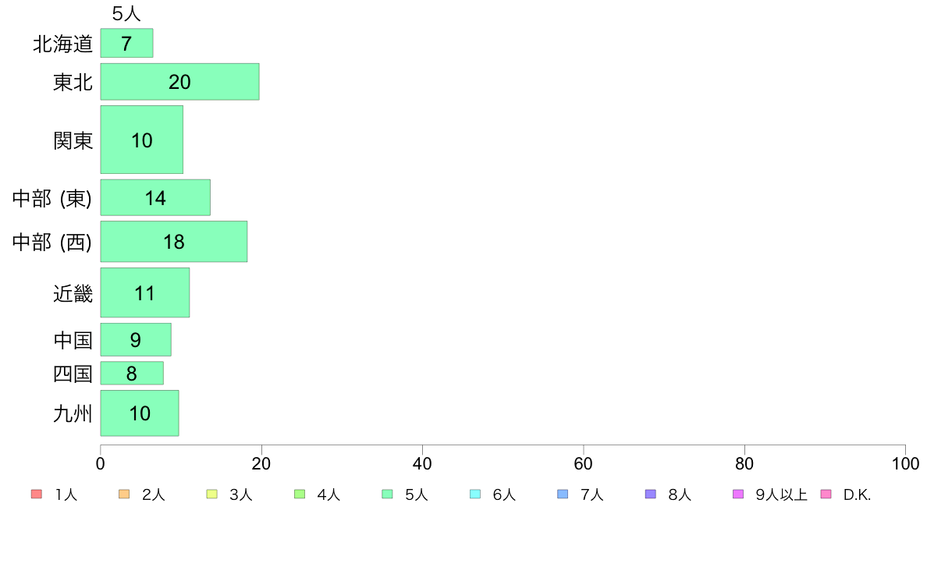Click the 8人 purple legend swatch
The width and height of the screenshot is (927, 574).
click(x=650, y=494)
